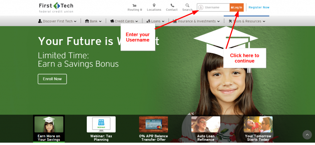The width and height of the screenshot is (315, 145).
Task: Expand Tools & Resources chevron
Action: (264, 21)
